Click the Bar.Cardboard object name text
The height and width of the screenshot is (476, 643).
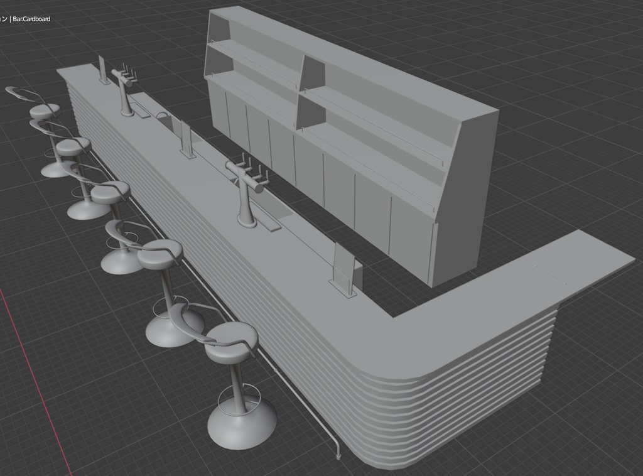(31, 19)
